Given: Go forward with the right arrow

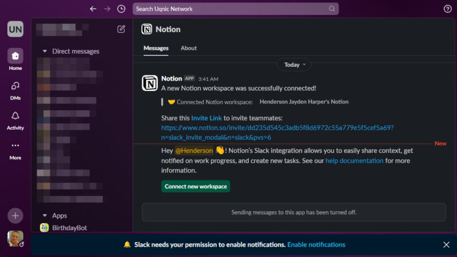Looking at the screenshot, I should point(107,9).
